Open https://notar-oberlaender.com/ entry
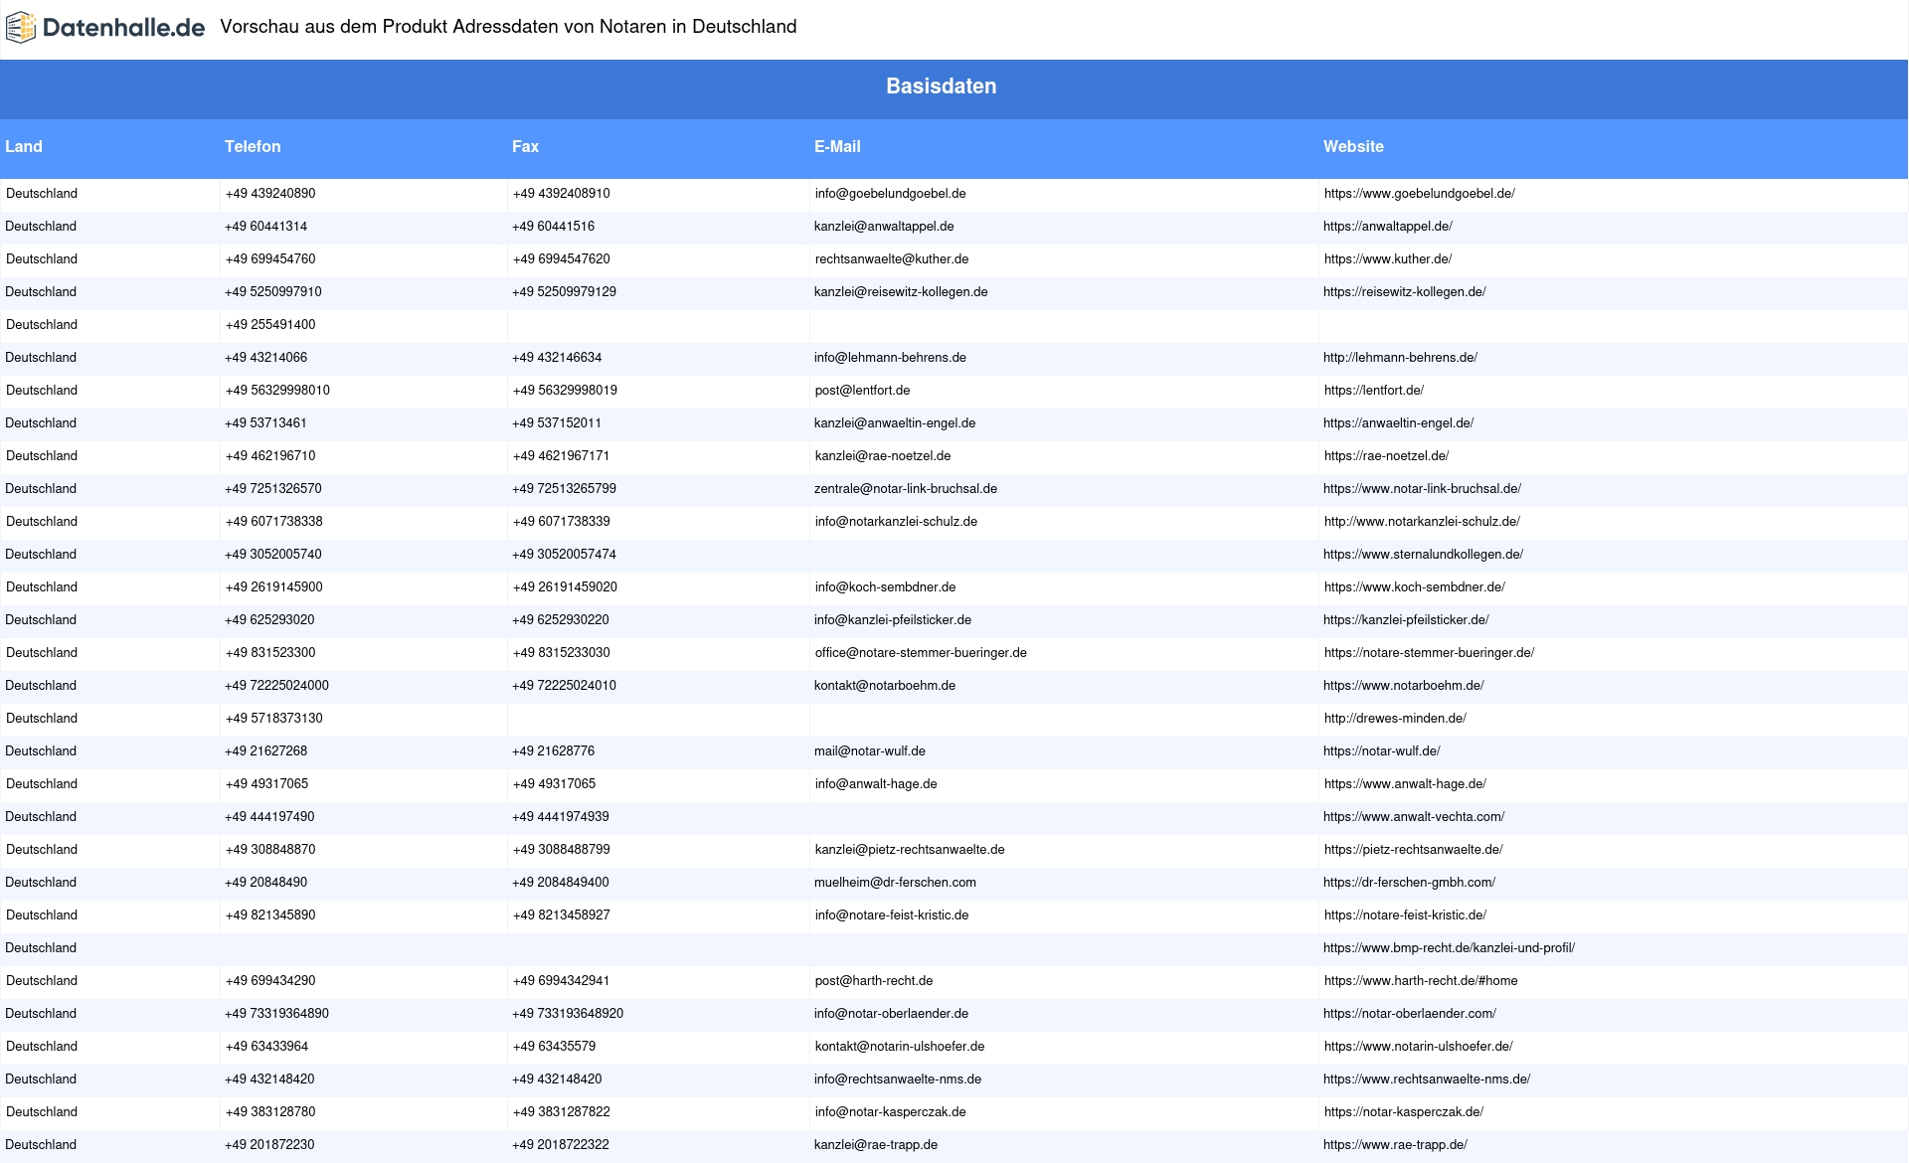Image resolution: width=1909 pixels, height=1163 pixels. [x=1410, y=1014]
